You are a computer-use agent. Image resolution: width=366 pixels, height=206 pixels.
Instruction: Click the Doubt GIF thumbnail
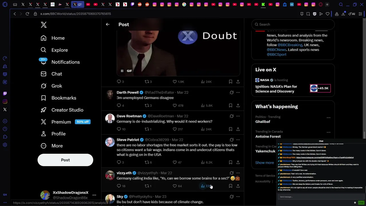coord(178,53)
